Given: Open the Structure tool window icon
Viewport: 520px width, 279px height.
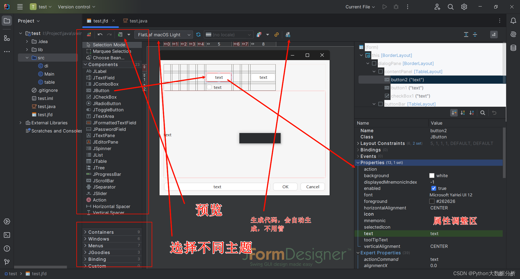Looking at the screenshot, I should pyautogui.click(x=7, y=38).
